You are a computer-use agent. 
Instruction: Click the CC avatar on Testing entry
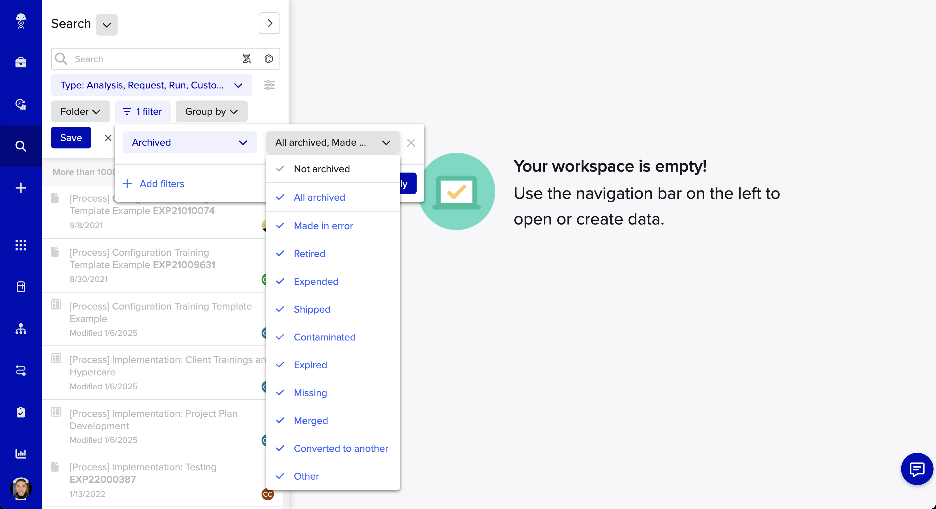pos(267,494)
